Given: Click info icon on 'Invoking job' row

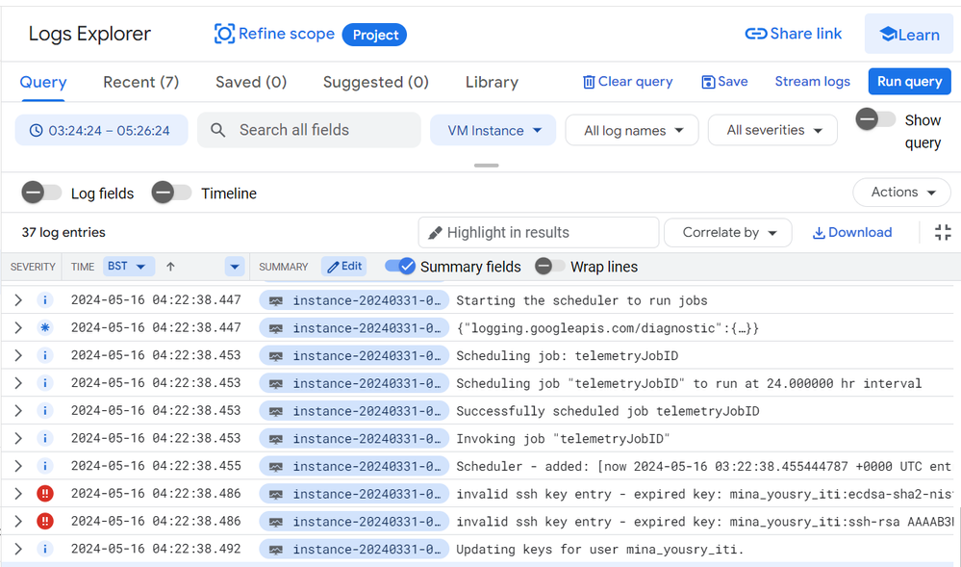Looking at the screenshot, I should point(45,438).
